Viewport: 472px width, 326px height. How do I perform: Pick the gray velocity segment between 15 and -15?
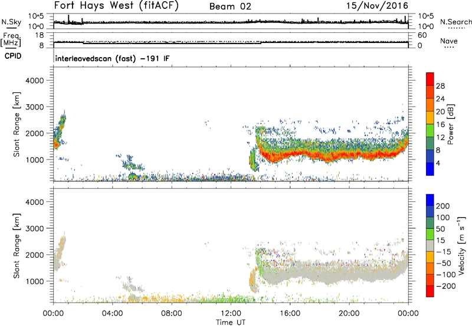point(430,245)
